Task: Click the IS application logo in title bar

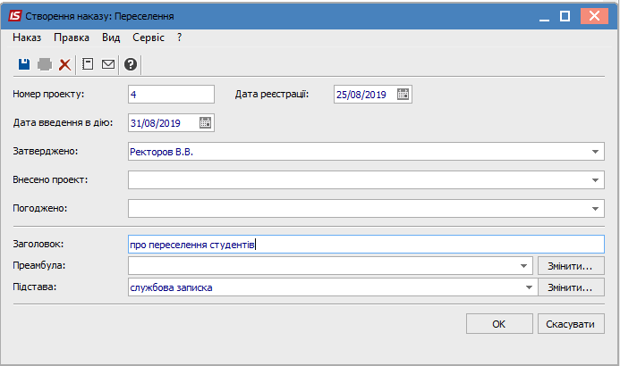Action: pos(15,16)
